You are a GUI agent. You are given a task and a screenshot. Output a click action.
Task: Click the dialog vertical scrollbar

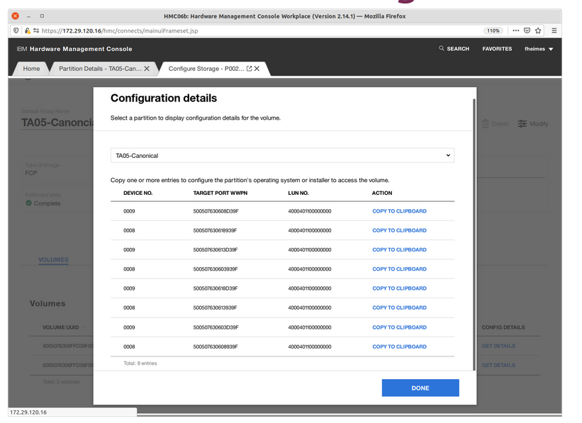point(474,234)
